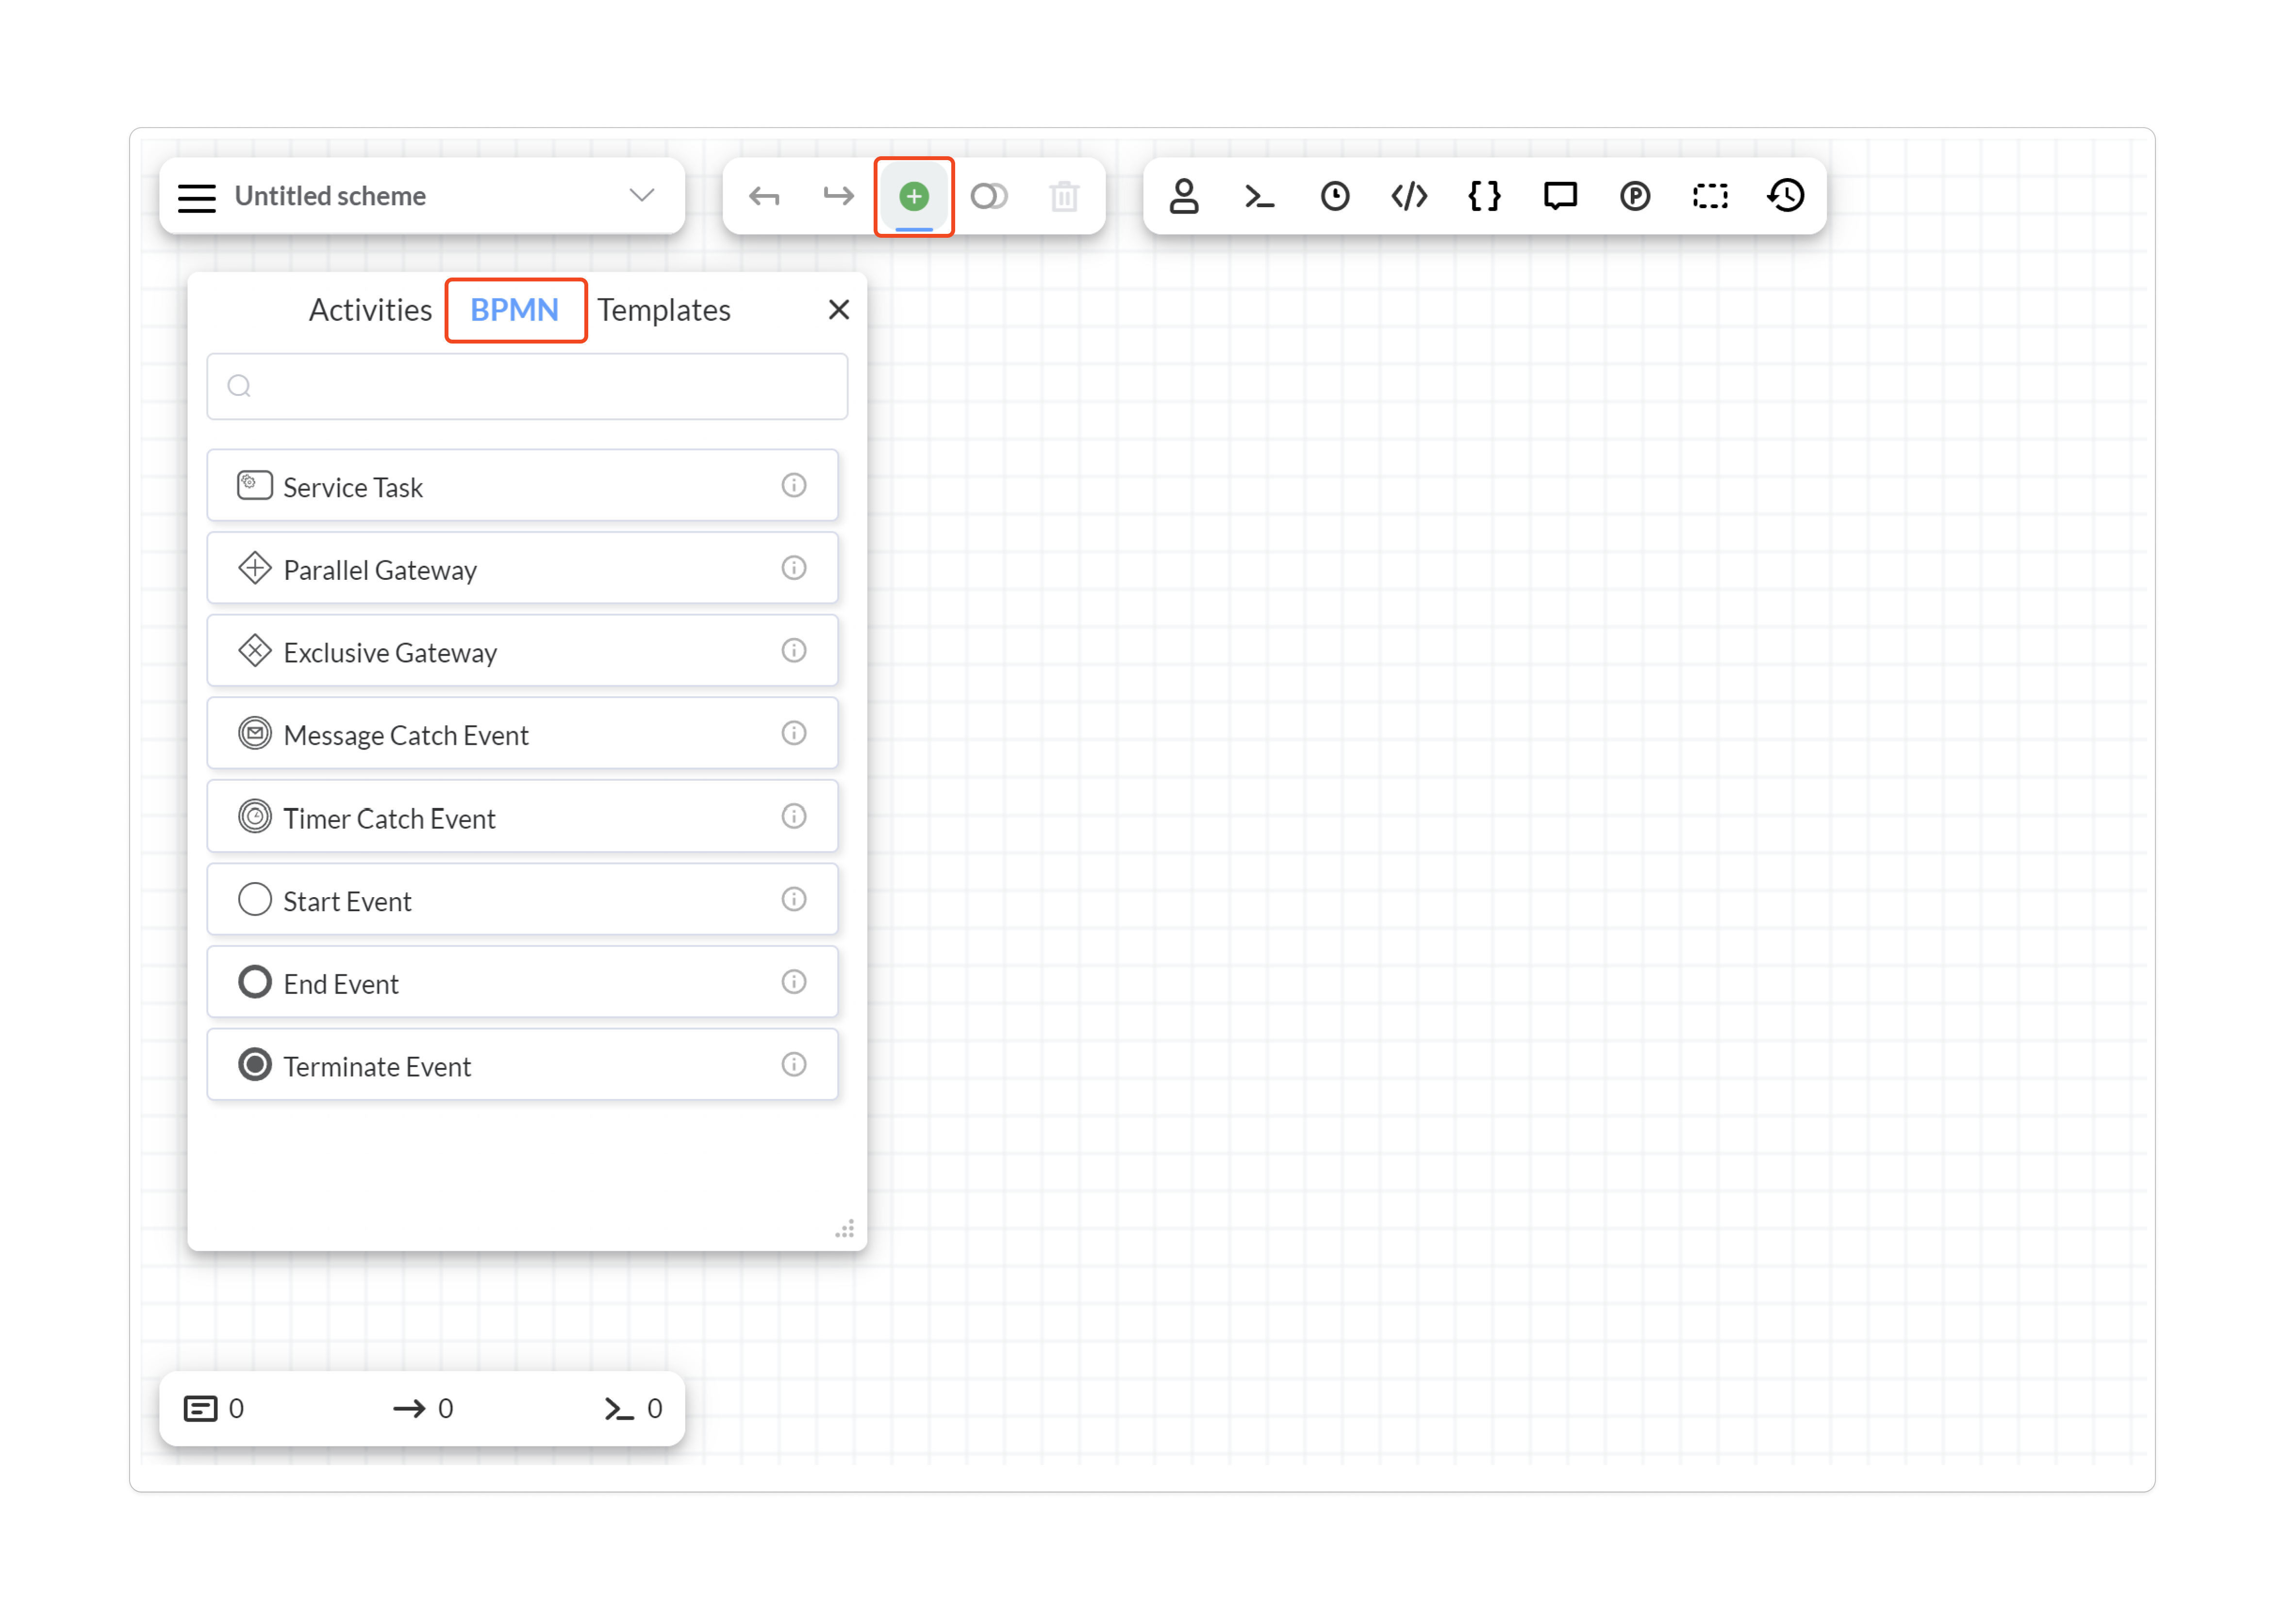The height and width of the screenshot is (1624, 2285).
Task: Show info for Message Catch Event
Action: pos(794,734)
